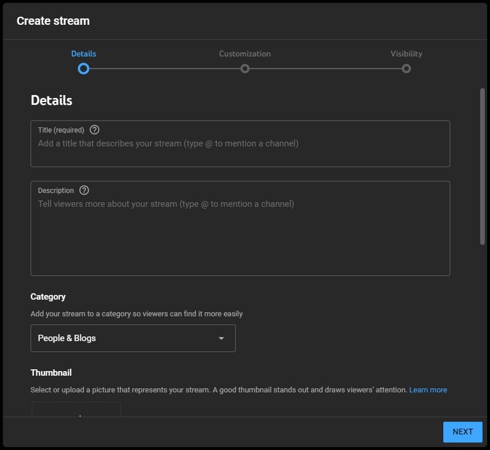The height and width of the screenshot is (450, 490).
Task: Open the thumbnail Learn more link
Action: 428,390
